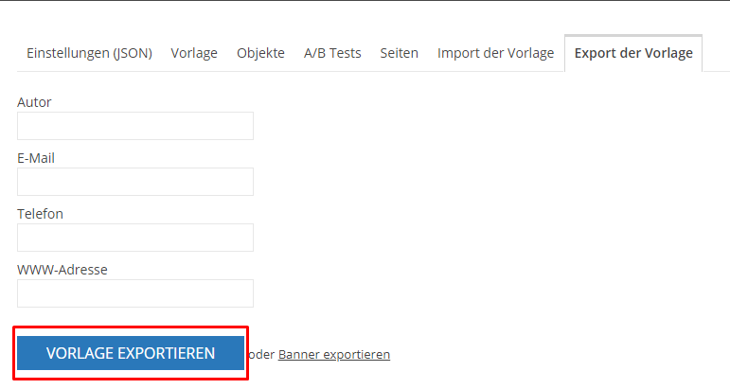
Task: Open the Einstellungen (JSON) tab
Action: click(x=89, y=53)
